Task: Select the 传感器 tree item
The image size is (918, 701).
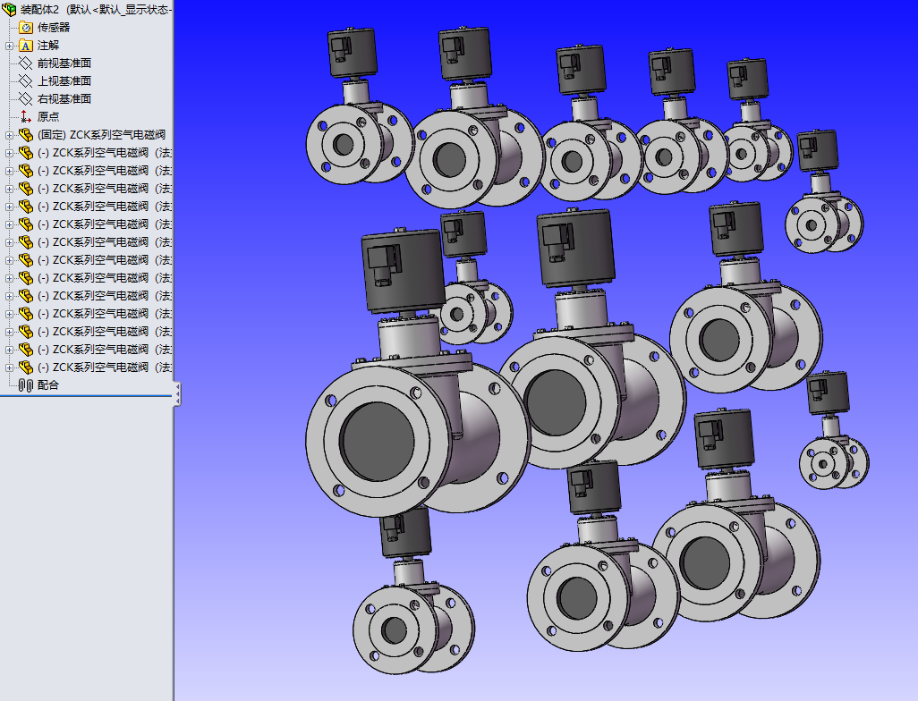Action: (x=54, y=28)
